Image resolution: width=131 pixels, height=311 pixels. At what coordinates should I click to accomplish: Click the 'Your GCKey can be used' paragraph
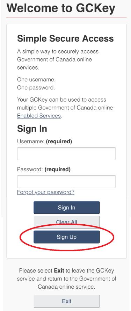coord(65,108)
